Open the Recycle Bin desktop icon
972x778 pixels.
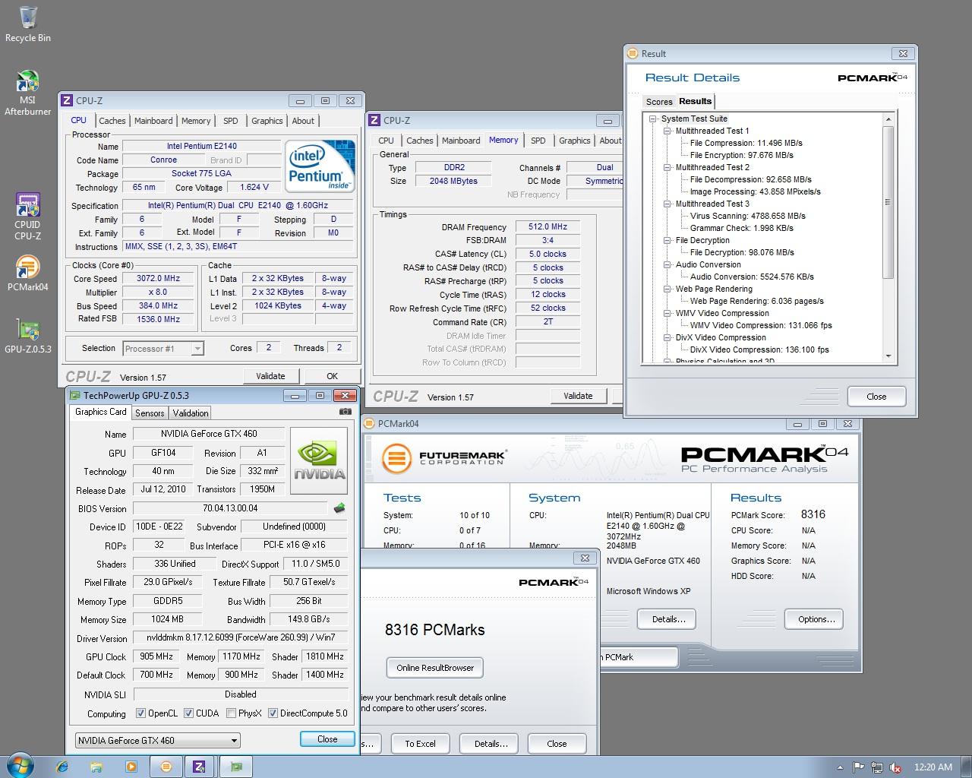27,24
